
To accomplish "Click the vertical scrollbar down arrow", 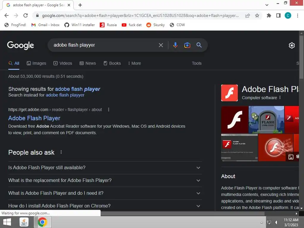I will click(x=301, y=208).
